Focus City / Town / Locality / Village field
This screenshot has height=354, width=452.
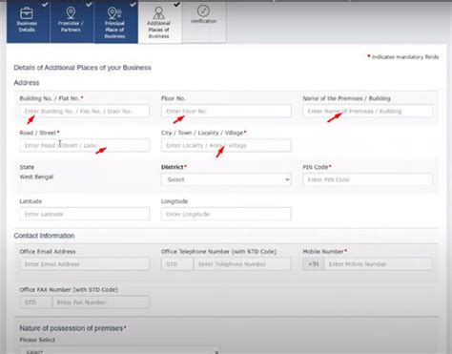click(226, 145)
